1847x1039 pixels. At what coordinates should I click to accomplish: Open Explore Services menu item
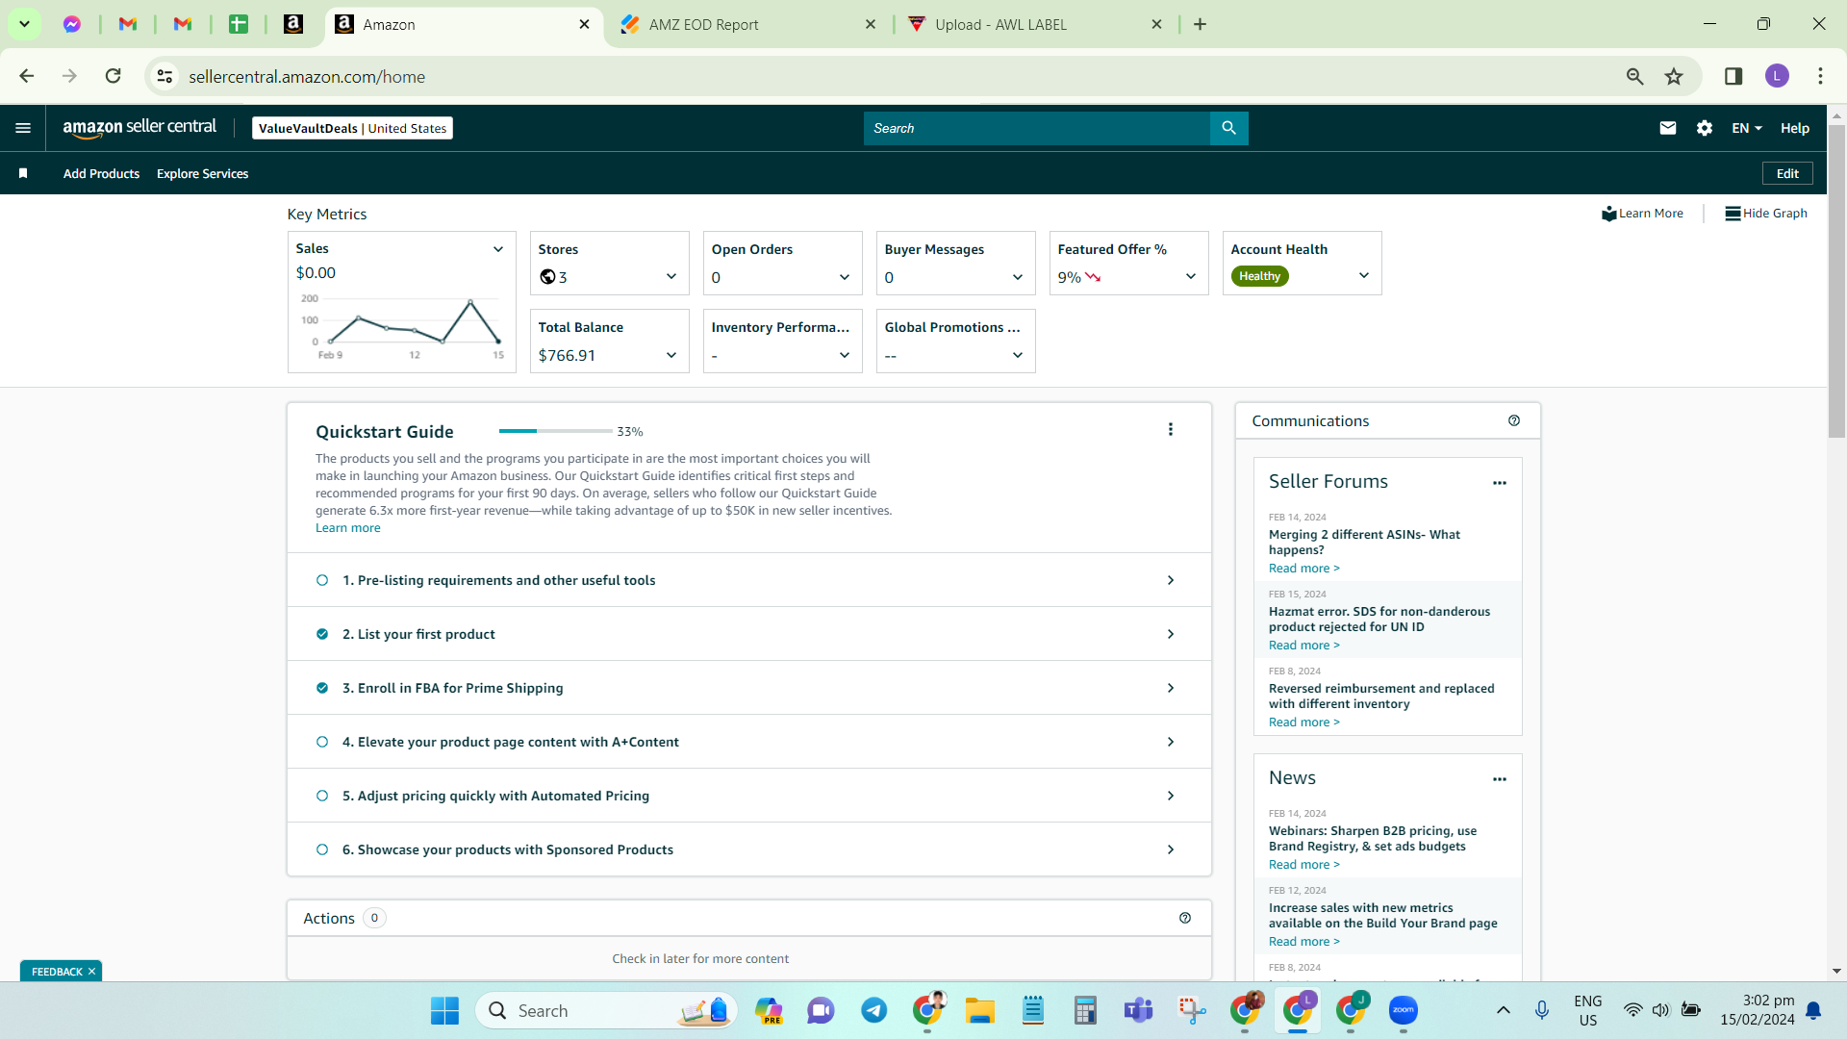coord(202,173)
